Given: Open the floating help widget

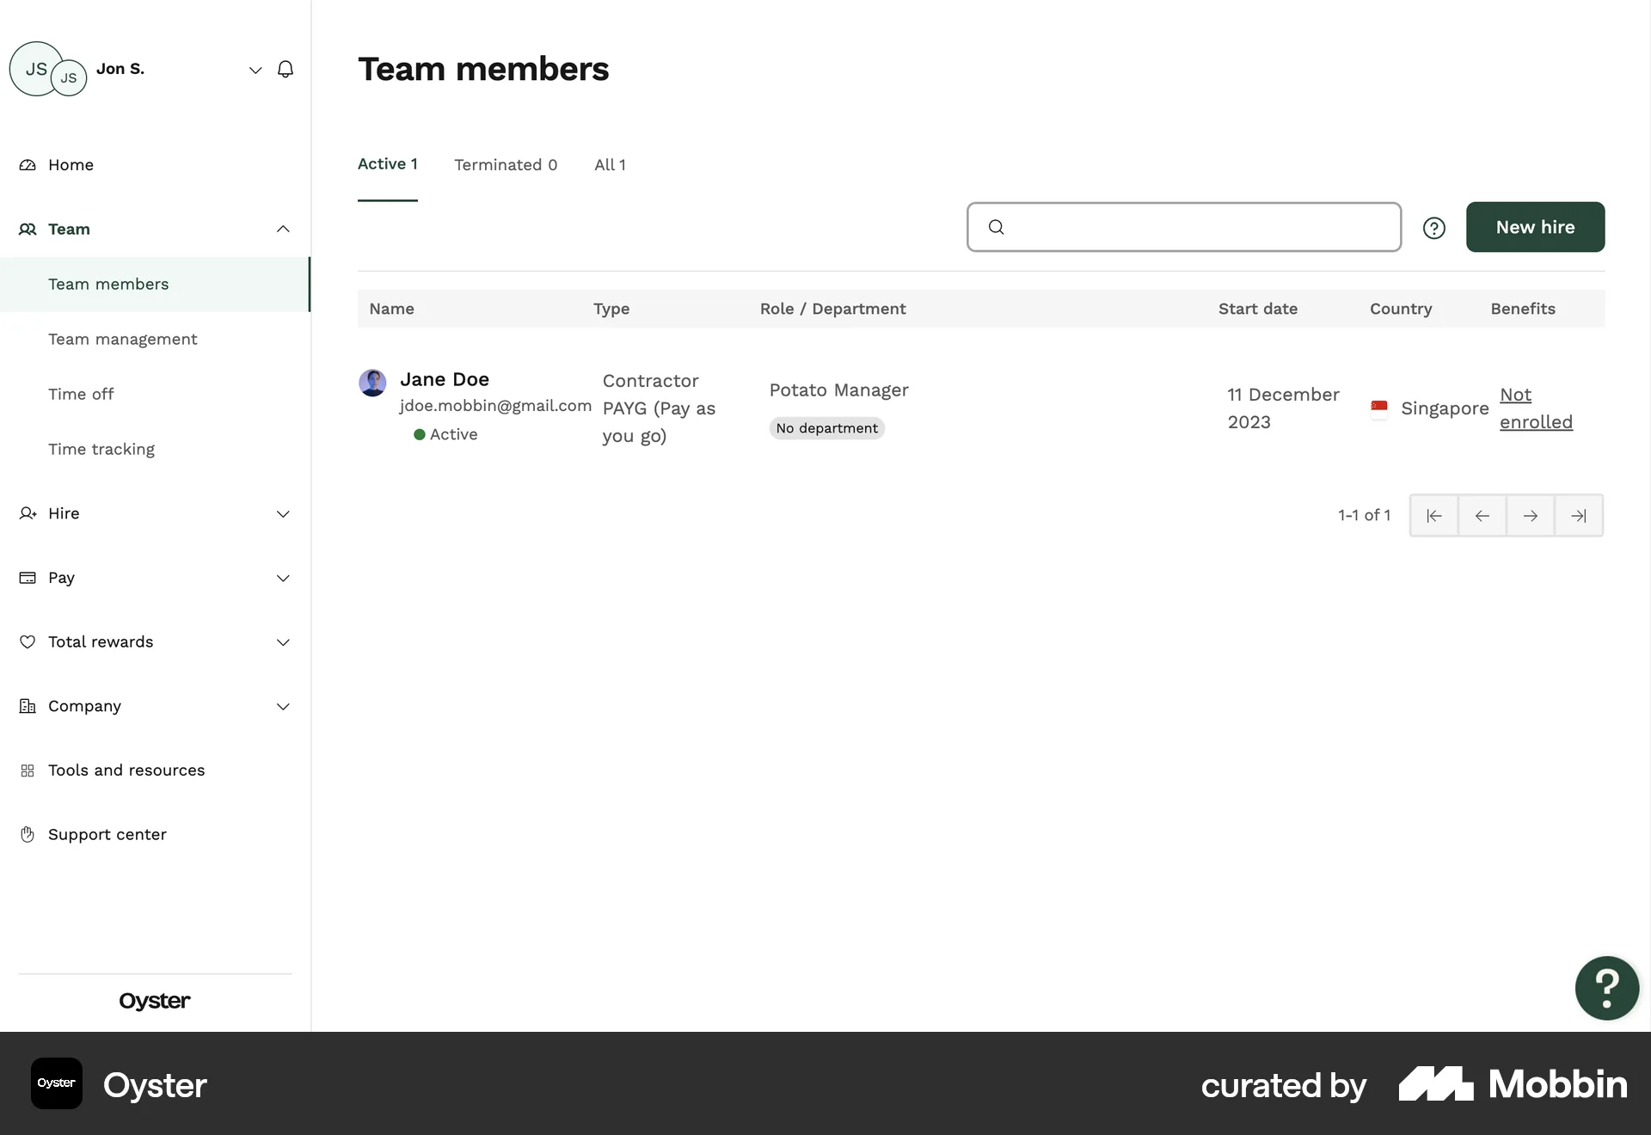Looking at the screenshot, I should tap(1606, 988).
